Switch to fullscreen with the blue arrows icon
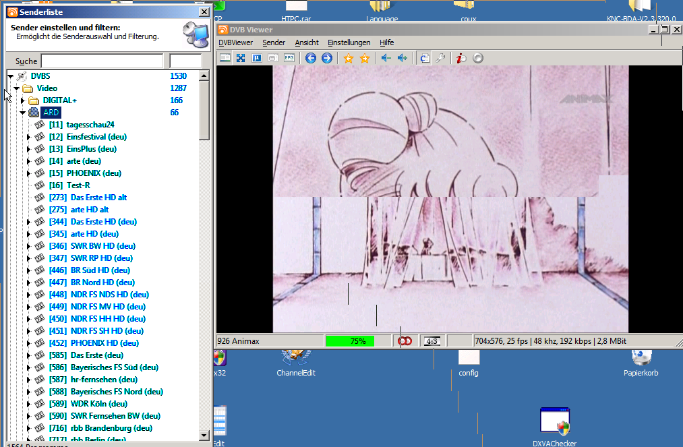 241,58
